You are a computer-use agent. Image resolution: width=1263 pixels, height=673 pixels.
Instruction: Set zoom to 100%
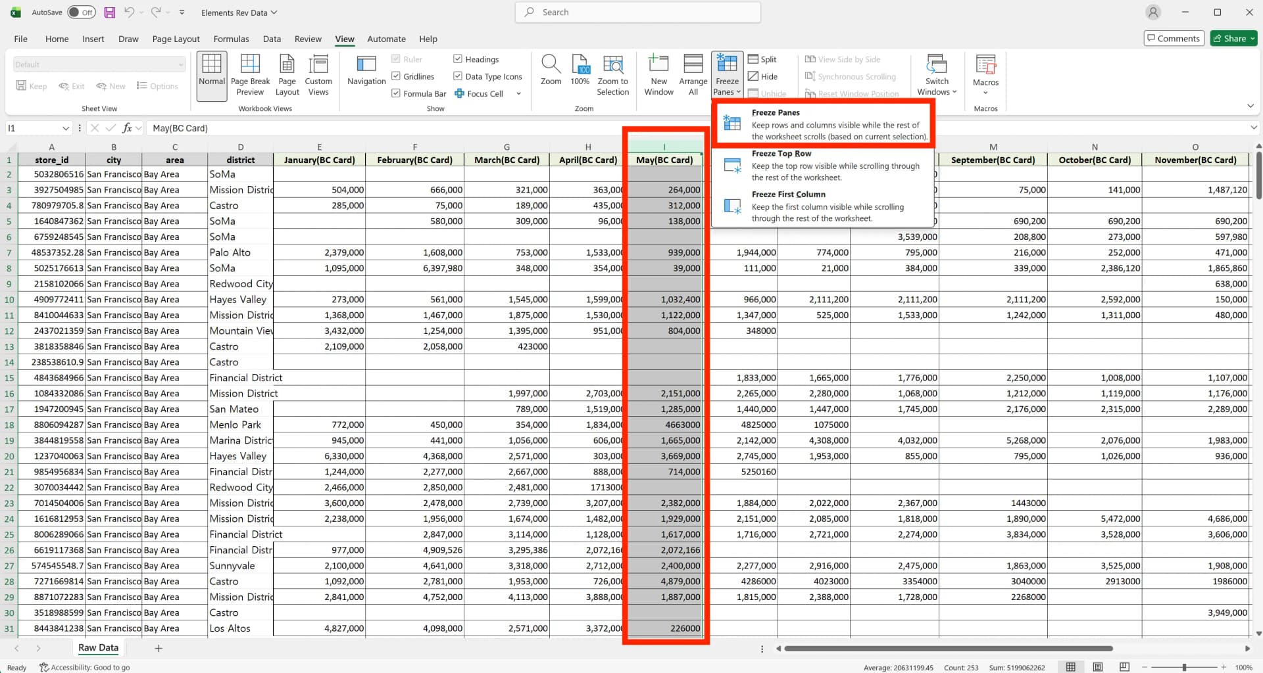click(x=580, y=74)
